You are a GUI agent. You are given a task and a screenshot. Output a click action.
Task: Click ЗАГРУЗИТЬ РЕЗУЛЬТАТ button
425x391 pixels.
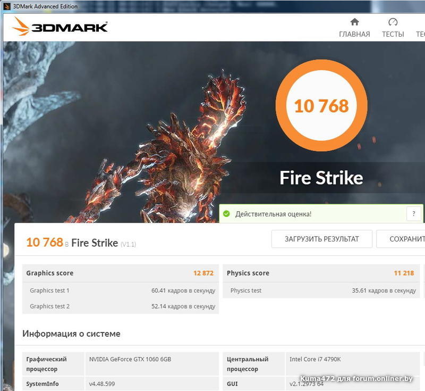(x=322, y=239)
